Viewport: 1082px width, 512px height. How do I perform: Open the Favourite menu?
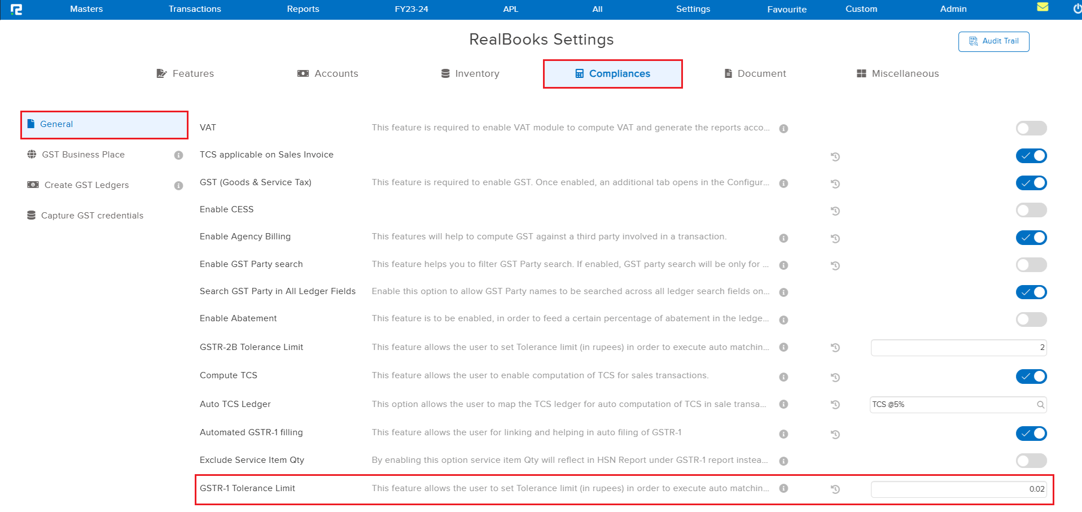tap(787, 10)
